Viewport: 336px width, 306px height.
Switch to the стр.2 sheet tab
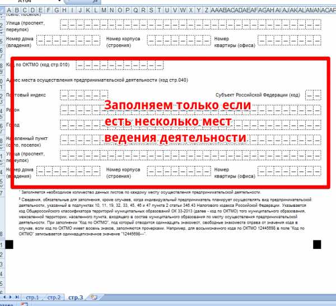point(54,298)
